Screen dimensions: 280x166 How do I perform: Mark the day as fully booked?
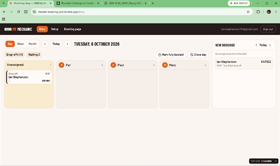171,55
